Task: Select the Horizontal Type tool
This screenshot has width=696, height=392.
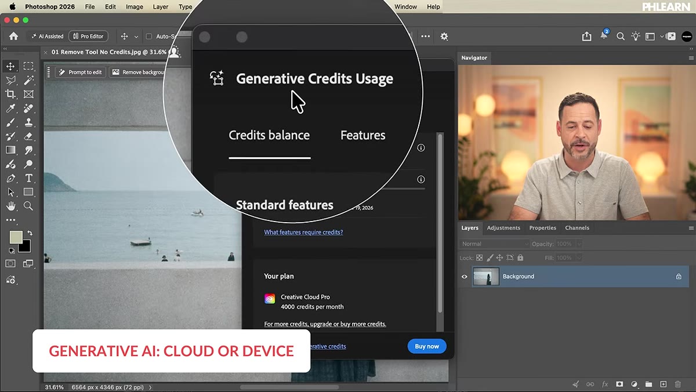Action: (28, 178)
